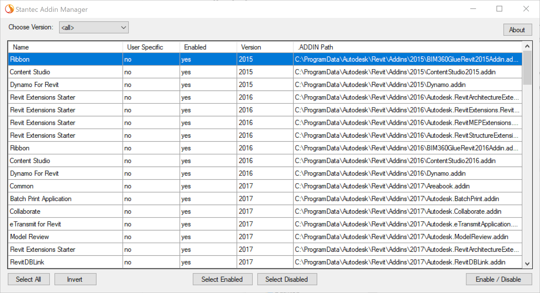Click the Version 2017 cell in Model Review row
This screenshot has width=540, height=293.
(265, 237)
